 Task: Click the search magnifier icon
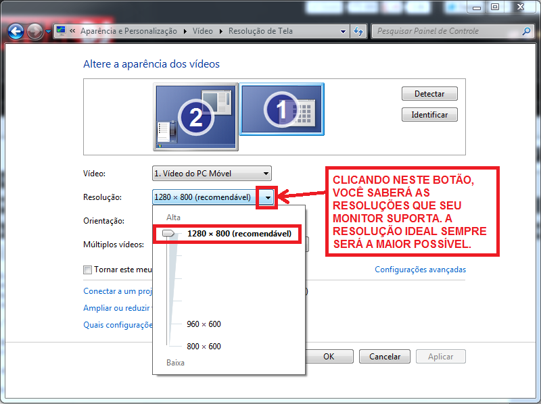(x=526, y=31)
